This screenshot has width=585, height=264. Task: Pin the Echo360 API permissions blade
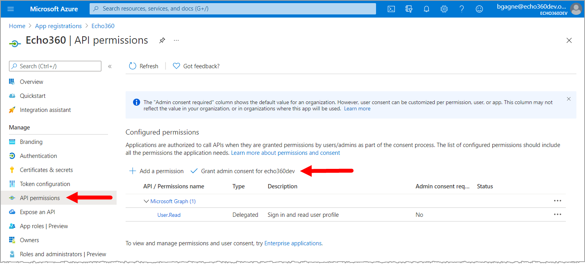point(162,41)
